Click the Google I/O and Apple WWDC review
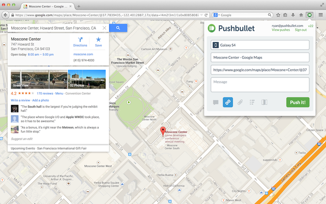This screenshot has height=204, width=326. pos(60,119)
